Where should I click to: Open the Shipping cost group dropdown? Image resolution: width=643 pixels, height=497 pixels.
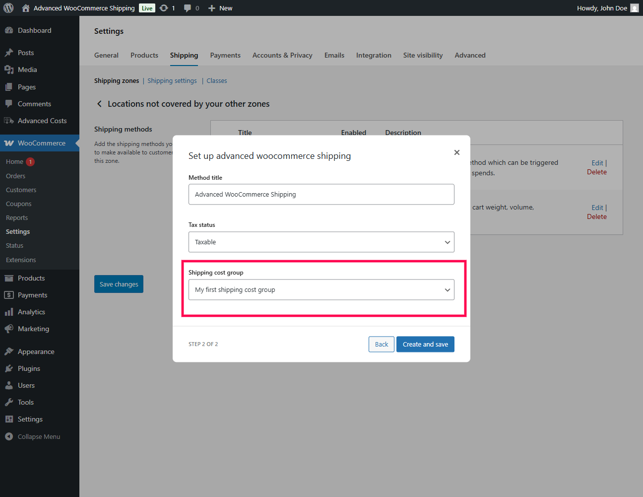(x=321, y=290)
